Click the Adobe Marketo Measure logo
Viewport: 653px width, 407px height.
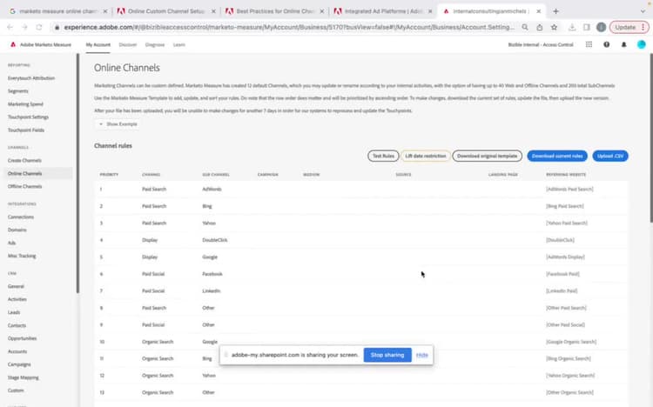13,44
